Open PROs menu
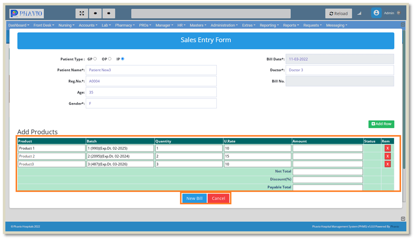This screenshot has height=240, width=415. click(145, 25)
